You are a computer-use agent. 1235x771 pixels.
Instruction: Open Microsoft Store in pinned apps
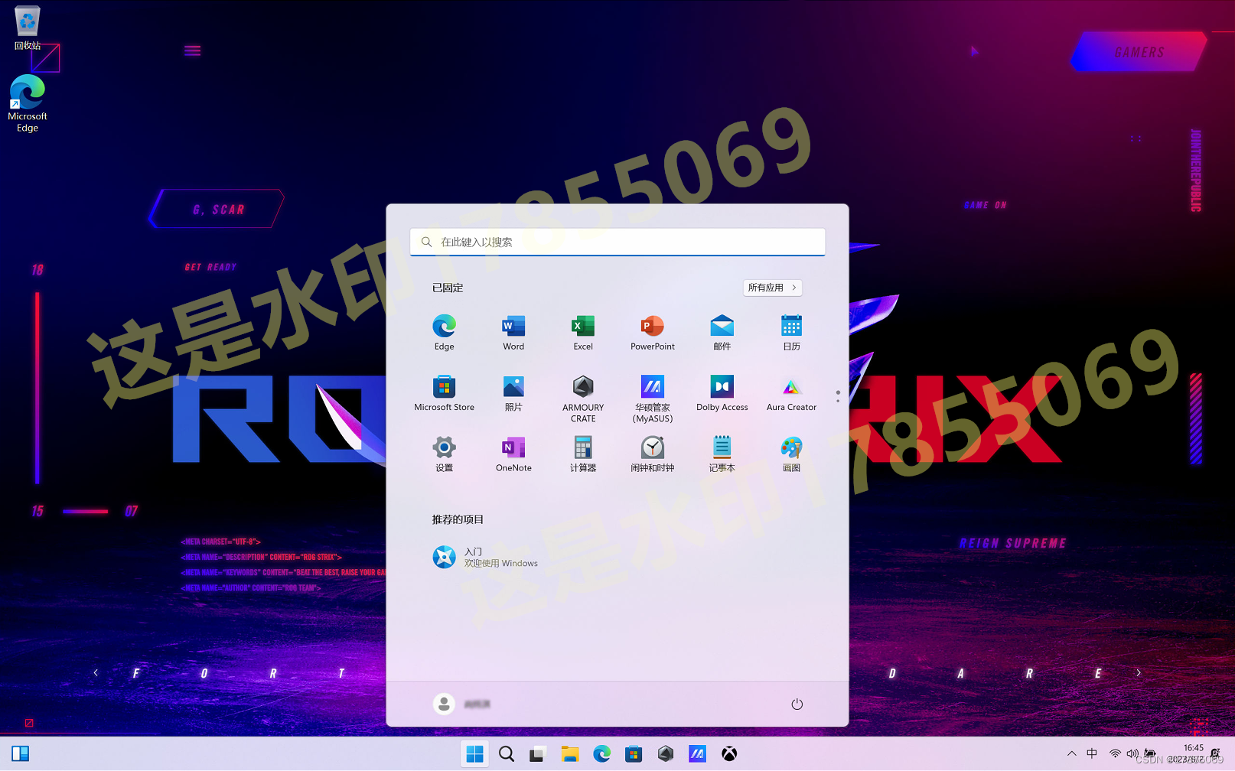tap(444, 393)
